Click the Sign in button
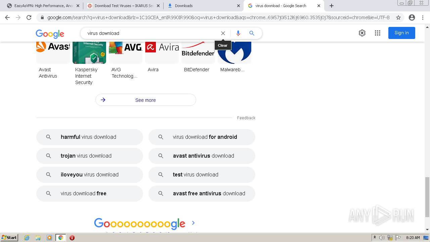Screen dimensions: 430x242 pos(402,33)
